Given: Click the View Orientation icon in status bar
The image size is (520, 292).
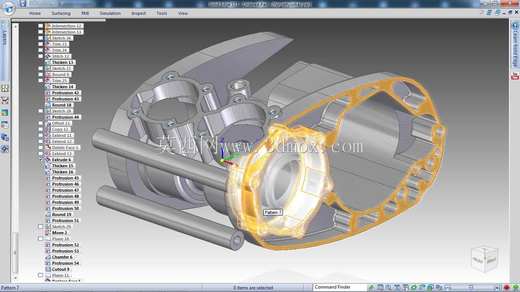Looking at the screenshot, I should pyautogui.click(x=431, y=288).
